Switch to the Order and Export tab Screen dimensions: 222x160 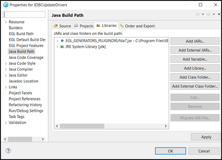[137, 26]
